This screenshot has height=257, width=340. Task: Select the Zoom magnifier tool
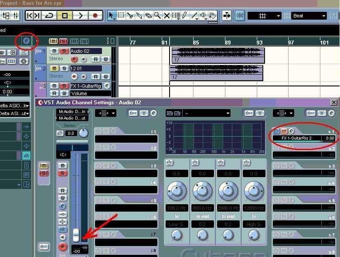click(157, 16)
